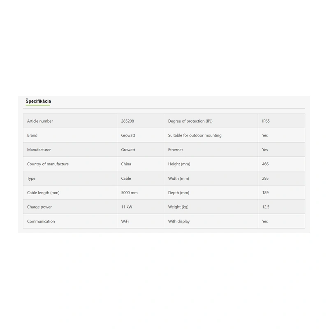Click the Ethernet label cell
Viewport: 329px width, 329px height.
176,150
